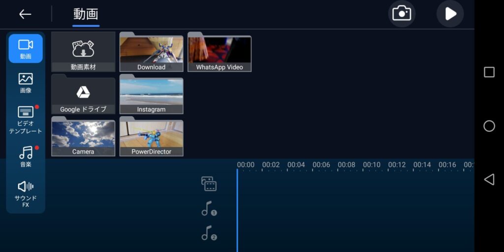This screenshot has height=252, width=504.
Task: Open ビデオテンプレート in sidebar
Action: click(x=26, y=120)
